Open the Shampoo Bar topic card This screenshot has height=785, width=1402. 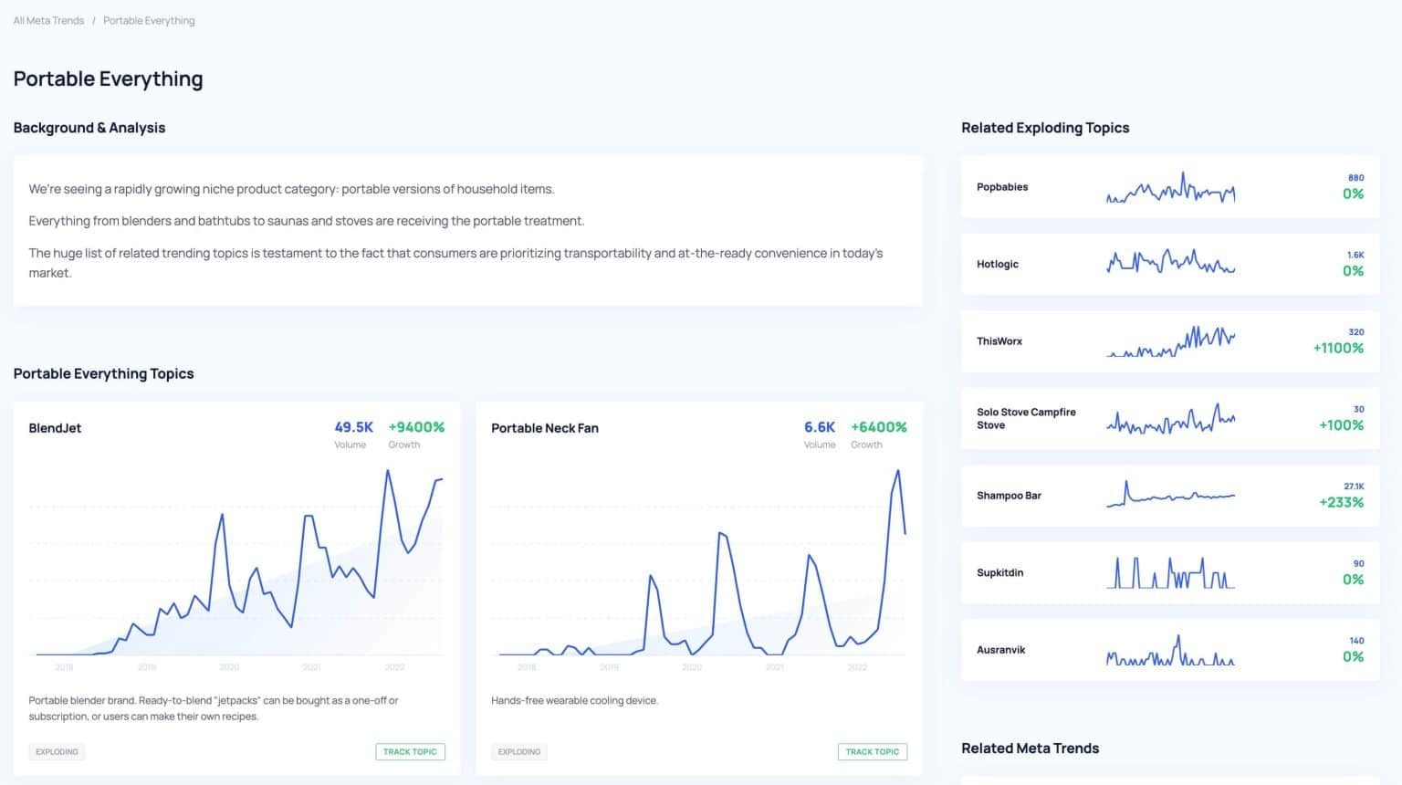click(x=1170, y=495)
